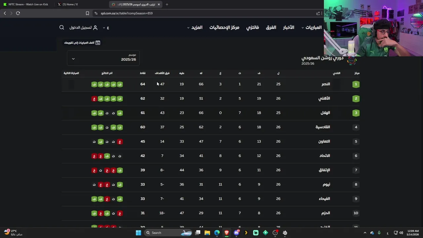The image size is (423, 238).
Task: Open the الأخبار menu item
Action: 288,27
